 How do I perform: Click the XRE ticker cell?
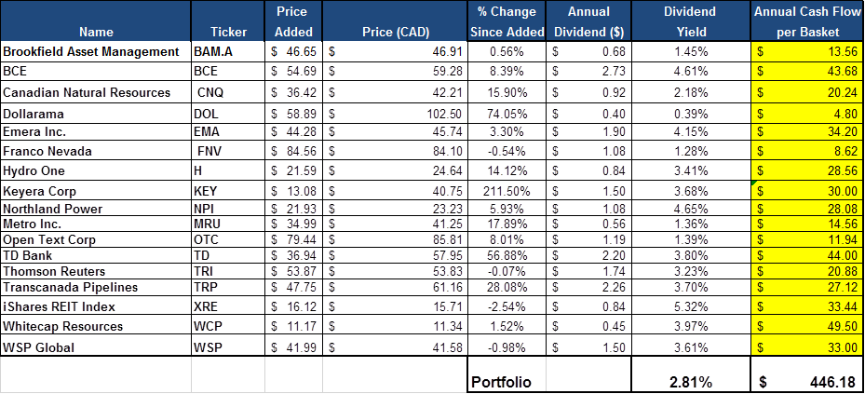[228, 306]
